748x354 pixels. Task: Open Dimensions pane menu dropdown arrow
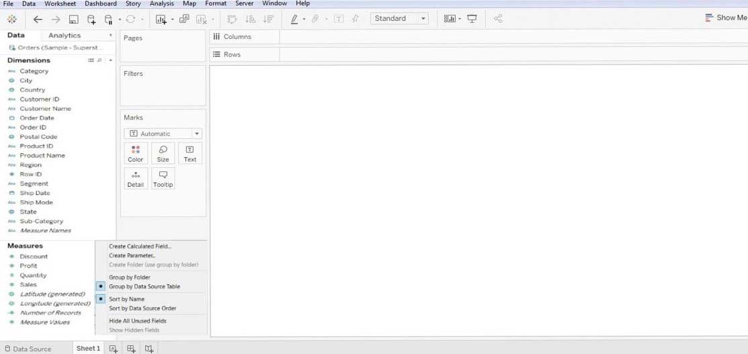[x=110, y=60]
